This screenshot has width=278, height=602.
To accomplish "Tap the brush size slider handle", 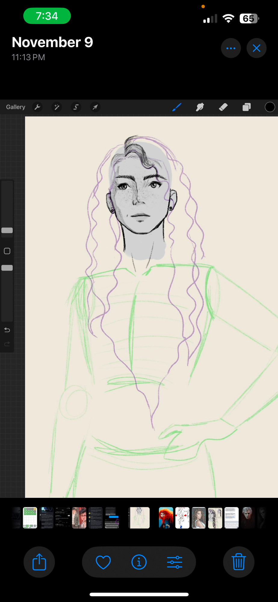I will 7,230.
